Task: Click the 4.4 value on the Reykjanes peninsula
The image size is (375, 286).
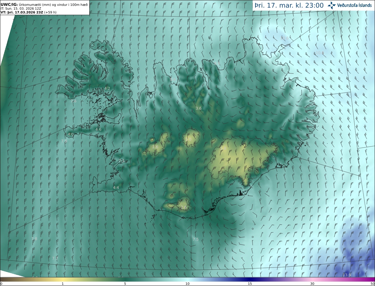Action: pyautogui.click(x=116, y=187)
